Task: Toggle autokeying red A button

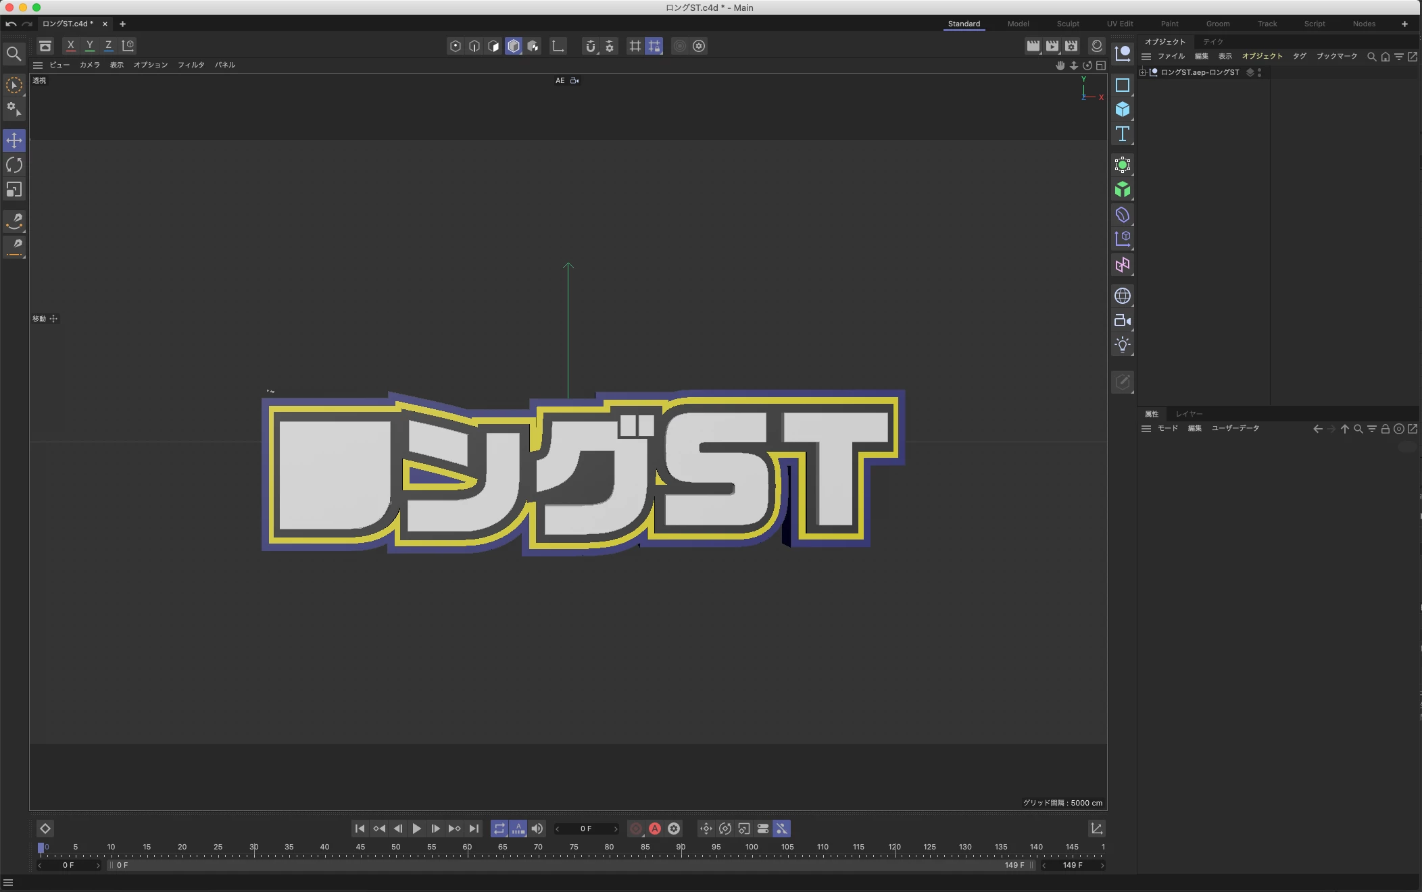Action: coord(655,829)
